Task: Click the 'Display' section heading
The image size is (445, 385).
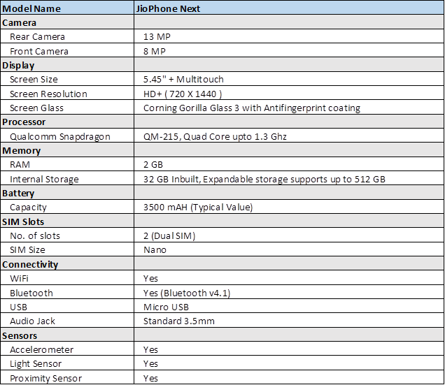Action: (67, 65)
